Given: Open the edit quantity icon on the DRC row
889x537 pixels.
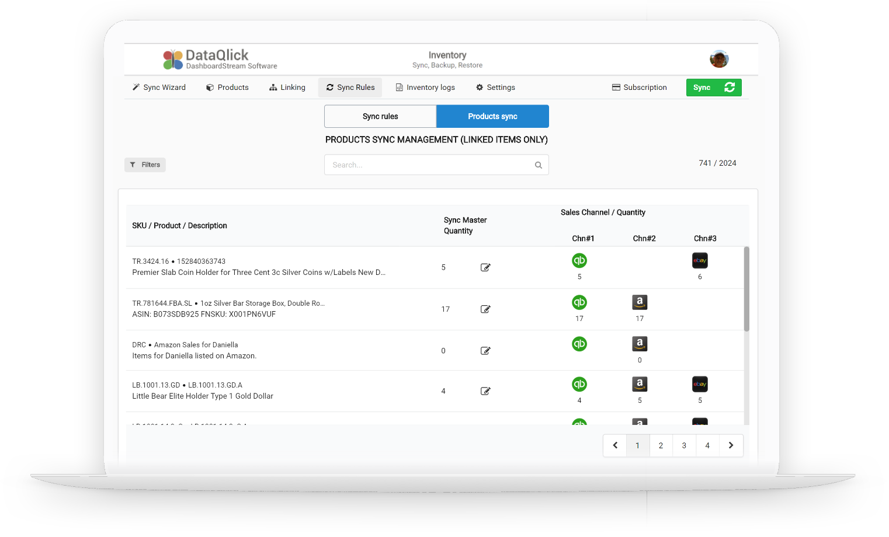Looking at the screenshot, I should (485, 350).
